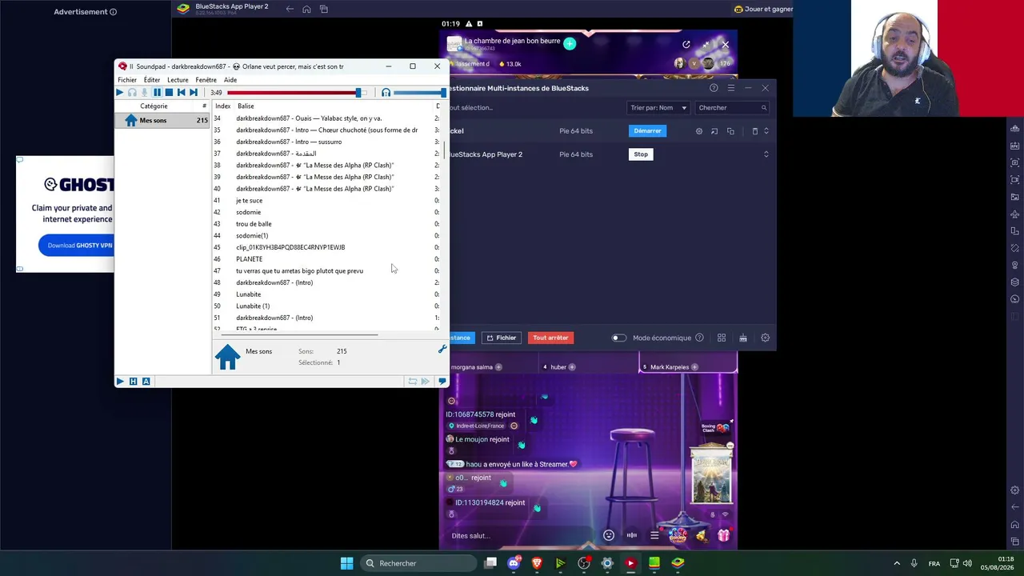Click the taskbar Rechercher search box

(x=418, y=563)
